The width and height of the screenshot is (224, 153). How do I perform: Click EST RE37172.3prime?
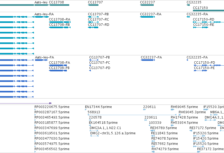pyautogui.click(x=210, y=149)
